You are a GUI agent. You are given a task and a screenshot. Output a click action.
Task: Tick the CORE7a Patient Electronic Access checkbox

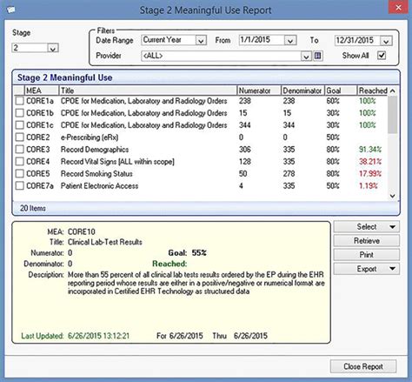pyautogui.click(x=19, y=186)
